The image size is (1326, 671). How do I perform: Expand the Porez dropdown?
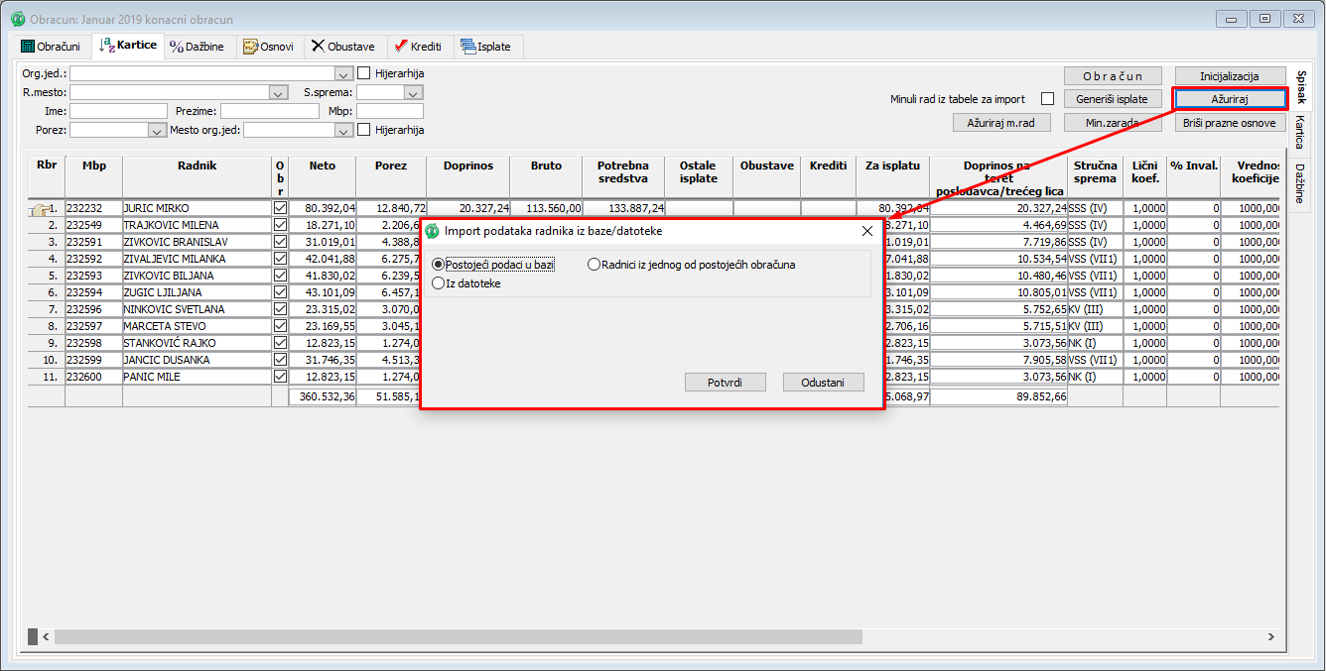click(157, 130)
